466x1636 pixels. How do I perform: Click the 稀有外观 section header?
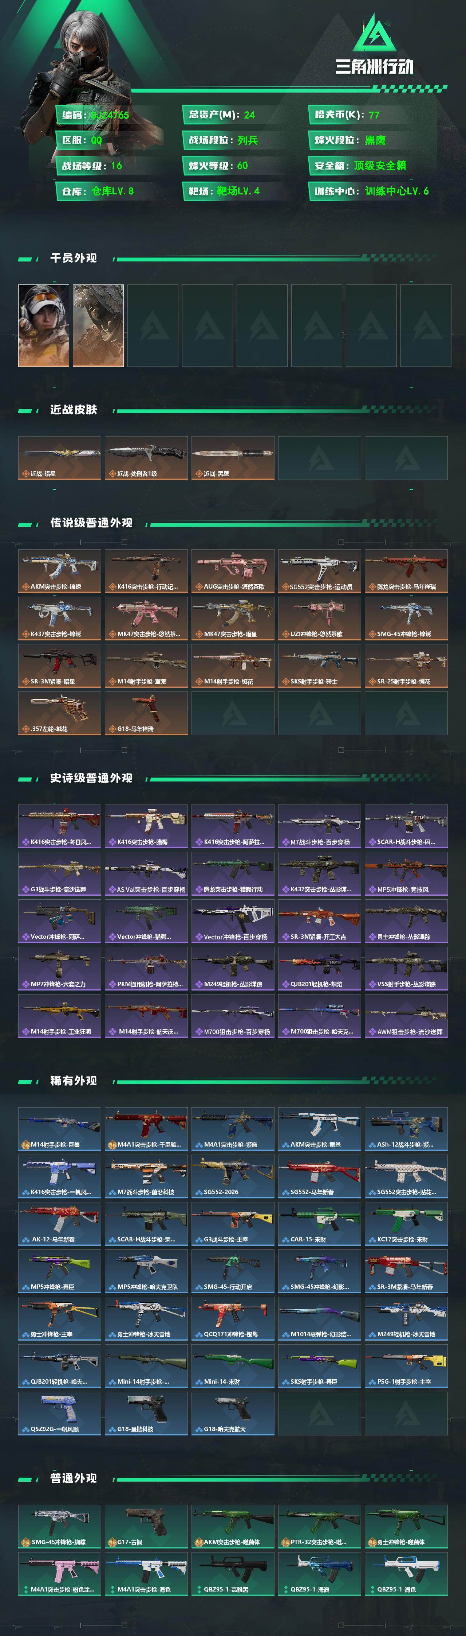click(x=74, y=1081)
